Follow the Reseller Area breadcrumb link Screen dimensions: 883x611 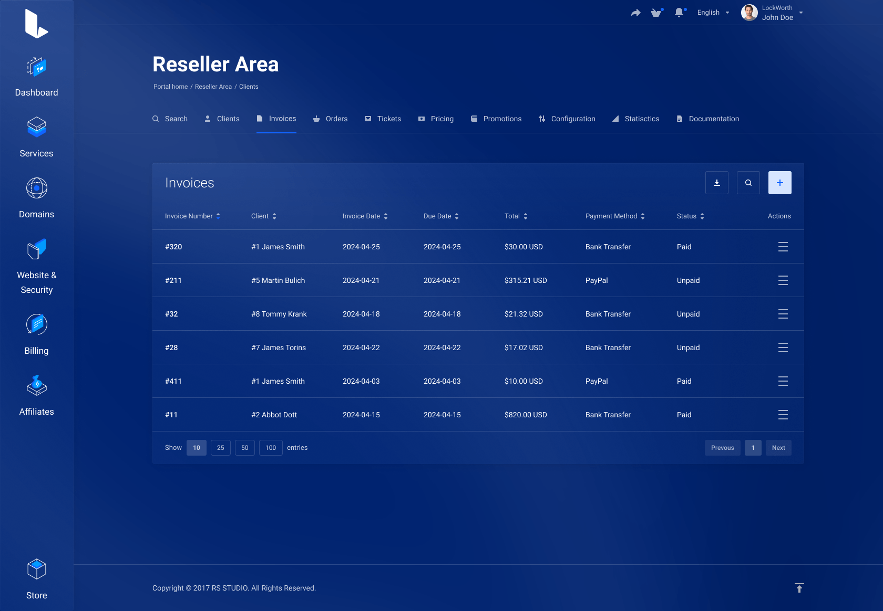click(x=213, y=87)
